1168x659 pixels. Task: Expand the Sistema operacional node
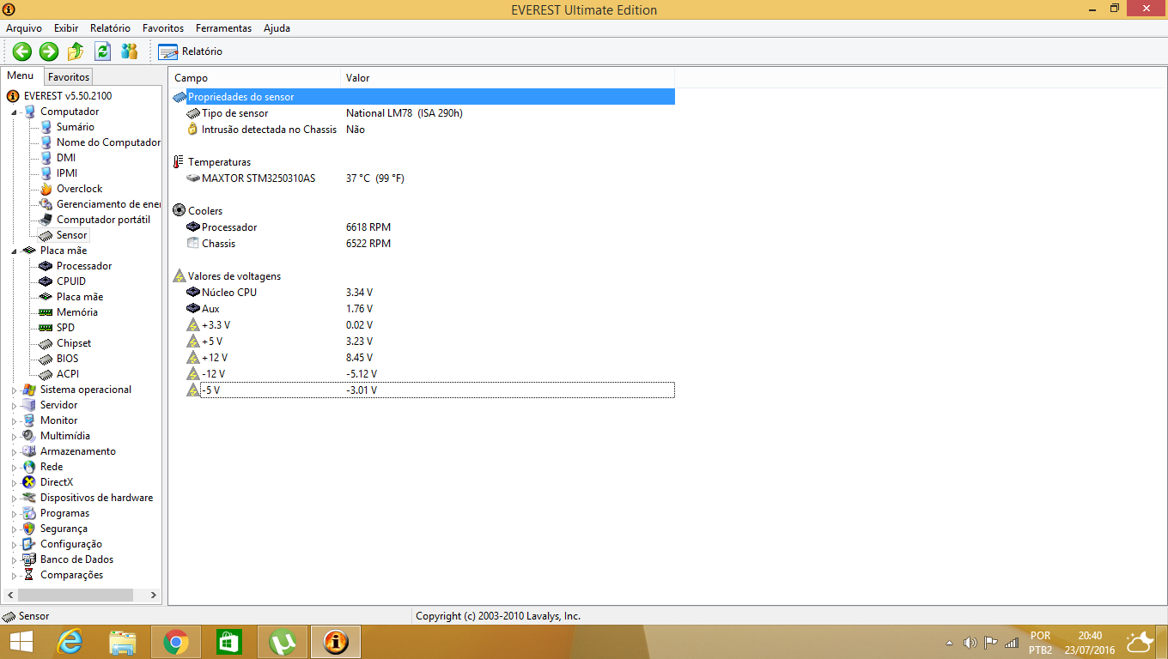pos(15,390)
